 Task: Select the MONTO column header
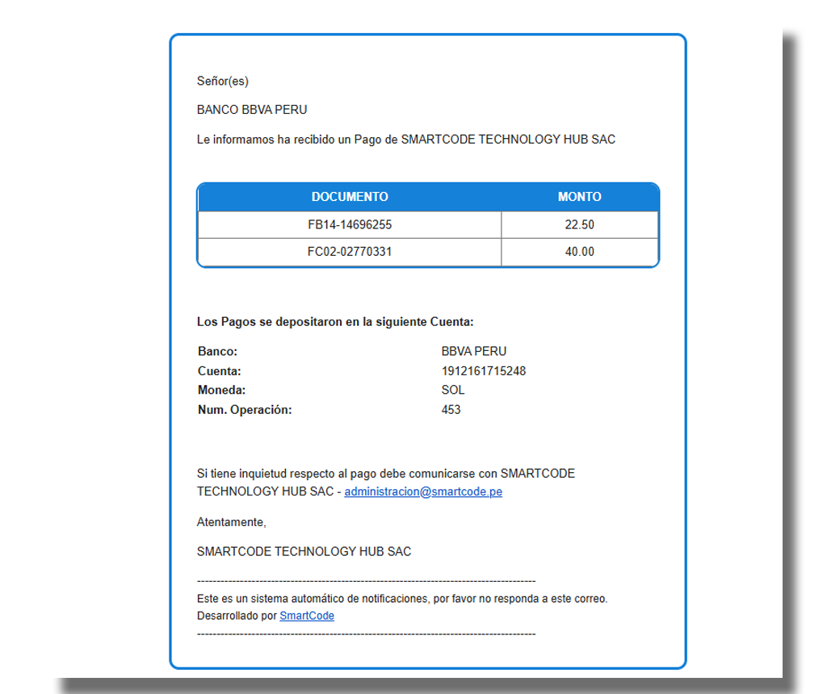point(580,197)
